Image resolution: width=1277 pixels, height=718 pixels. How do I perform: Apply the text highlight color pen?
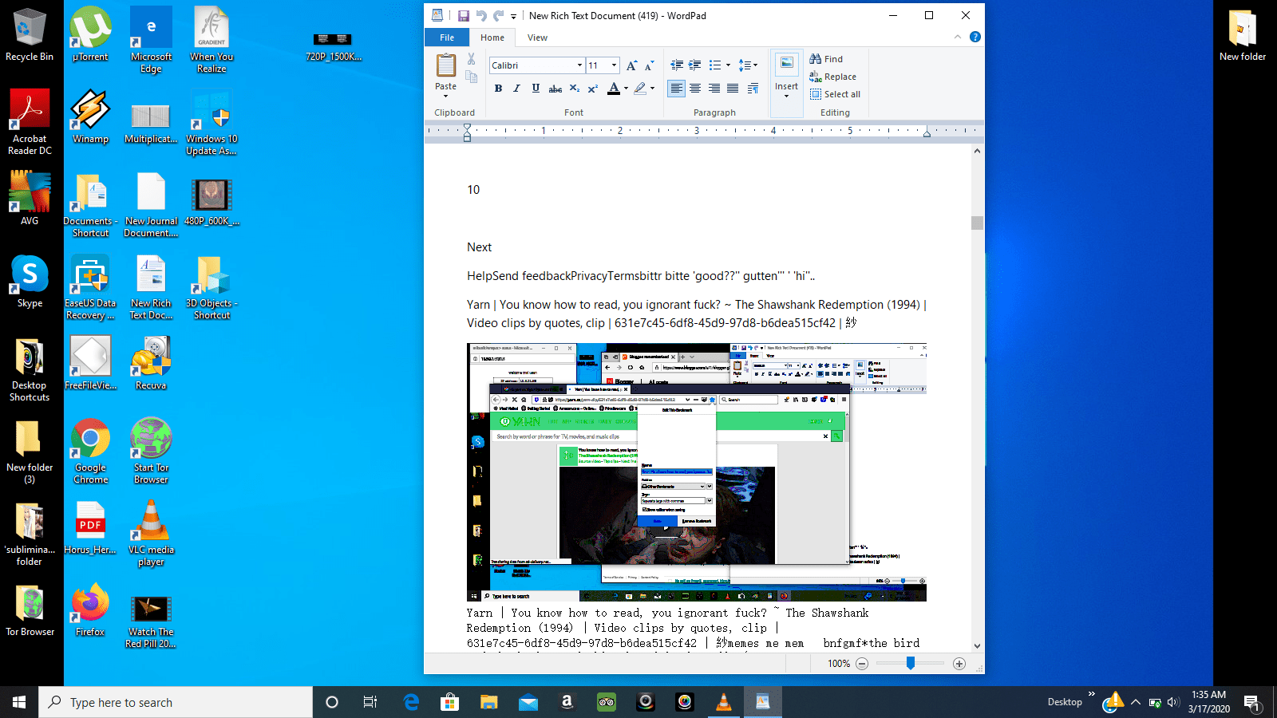pyautogui.click(x=639, y=89)
